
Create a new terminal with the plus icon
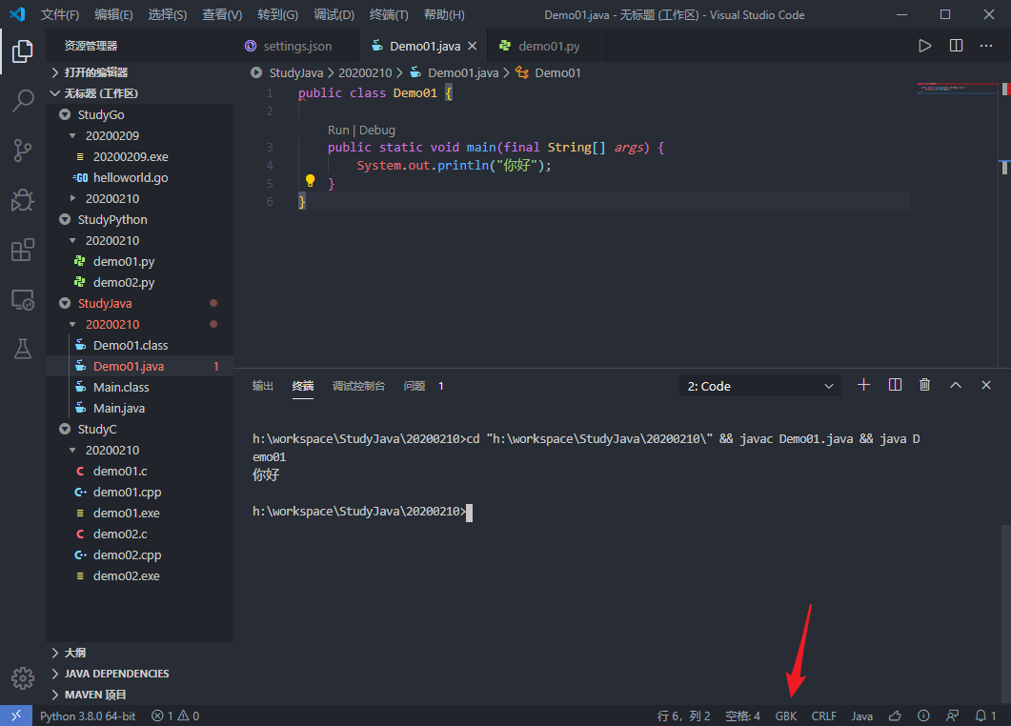pos(863,384)
